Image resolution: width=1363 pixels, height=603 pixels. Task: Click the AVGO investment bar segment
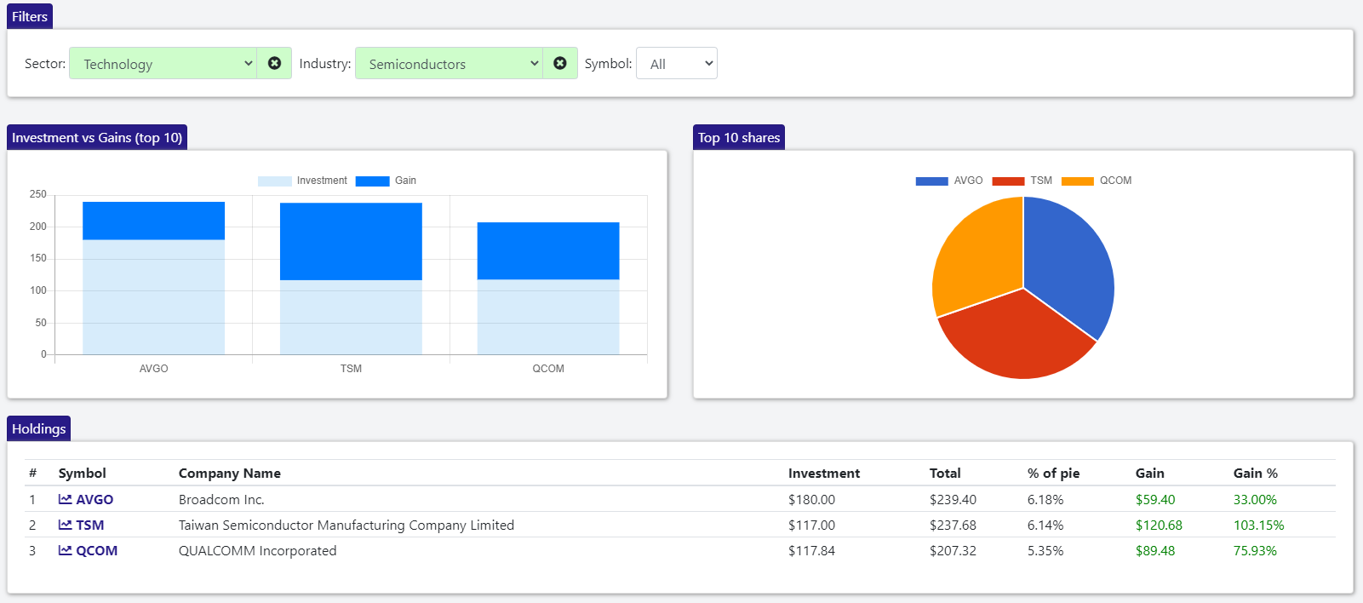click(153, 297)
